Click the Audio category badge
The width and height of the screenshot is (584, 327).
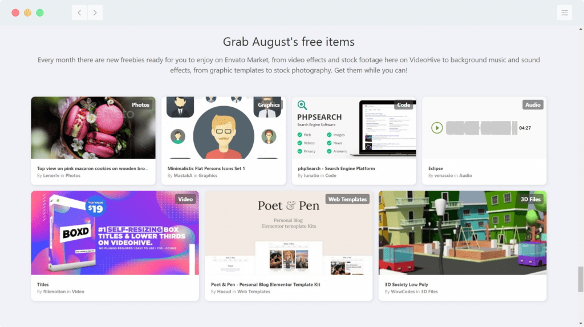pos(533,105)
